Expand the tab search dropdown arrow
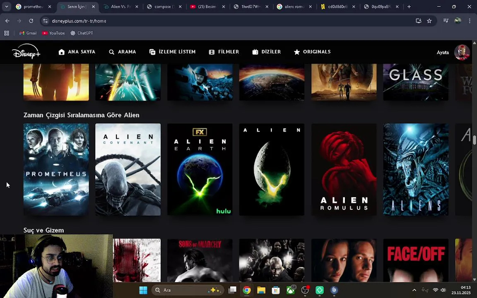This screenshot has width=477, height=298. pyautogui.click(x=6, y=6)
